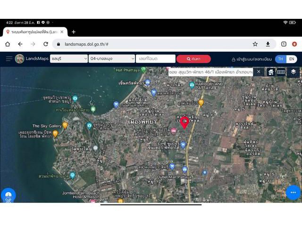Dismiss the address info popup
The height and width of the screenshot is (226, 302).
coord(259,72)
